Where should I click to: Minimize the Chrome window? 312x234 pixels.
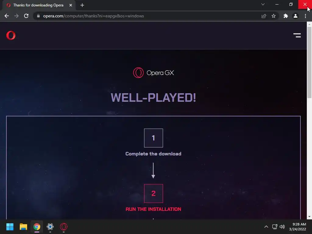pyautogui.click(x=277, y=4)
